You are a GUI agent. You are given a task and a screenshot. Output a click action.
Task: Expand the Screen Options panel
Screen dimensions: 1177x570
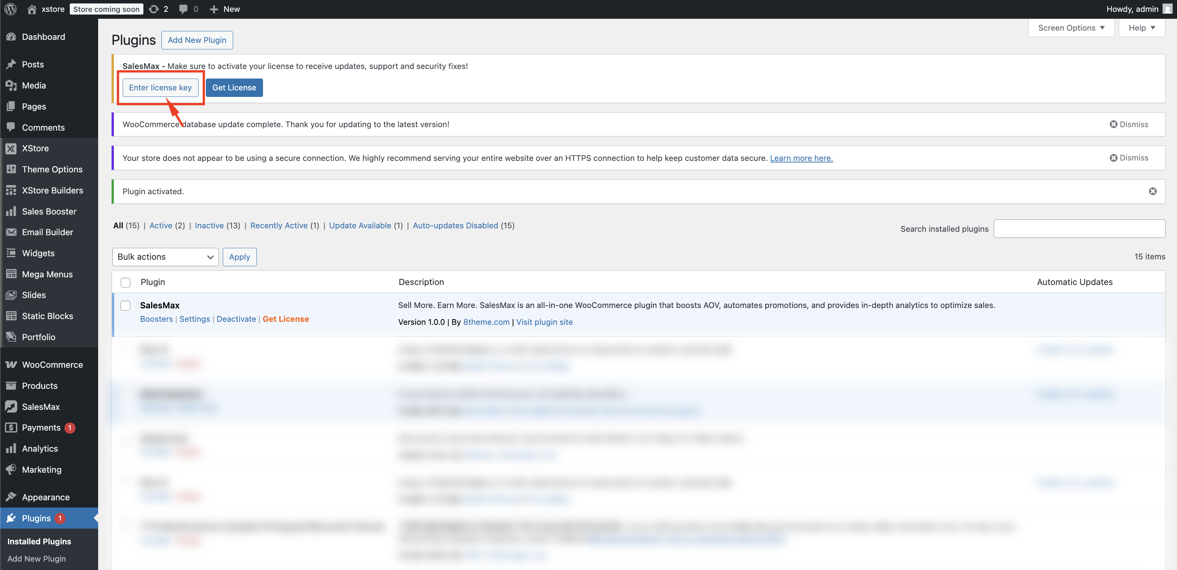(x=1070, y=28)
